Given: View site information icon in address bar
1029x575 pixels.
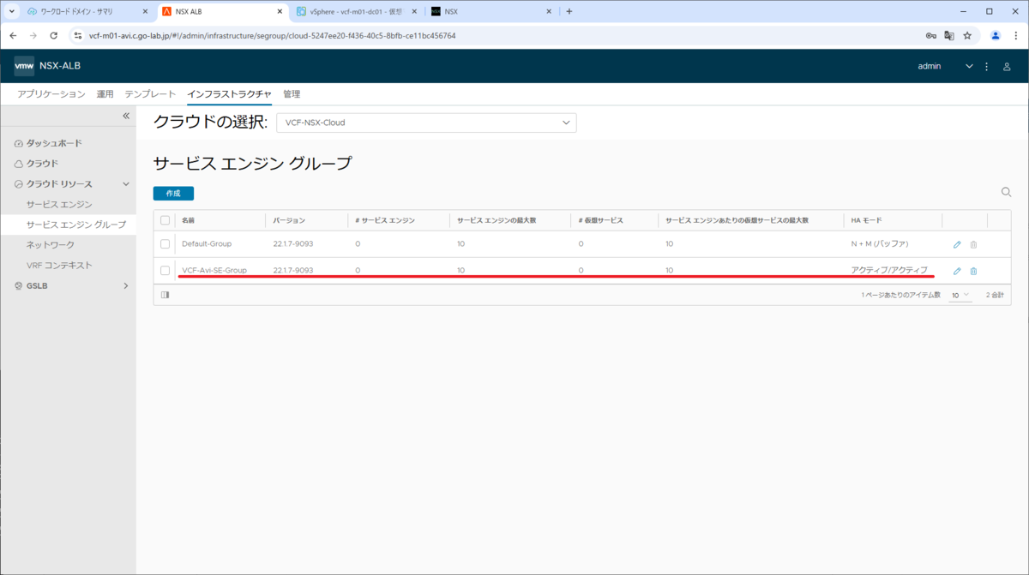Looking at the screenshot, I should pyautogui.click(x=77, y=36).
